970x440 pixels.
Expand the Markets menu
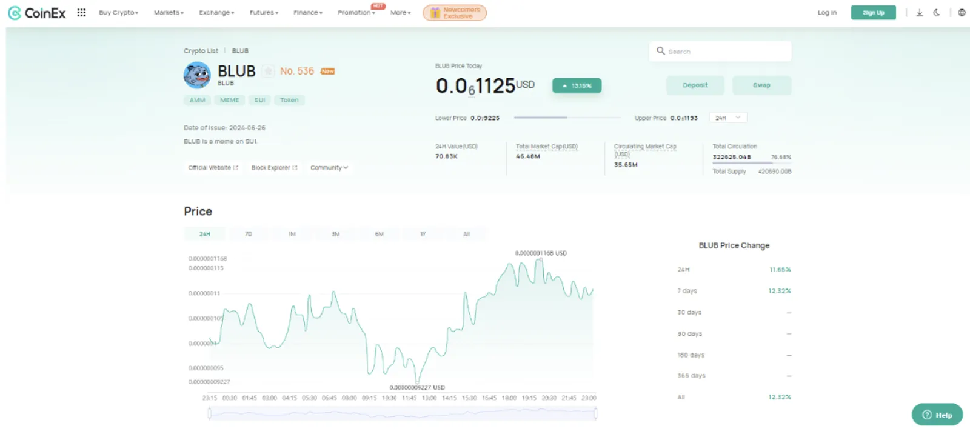point(169,13)
